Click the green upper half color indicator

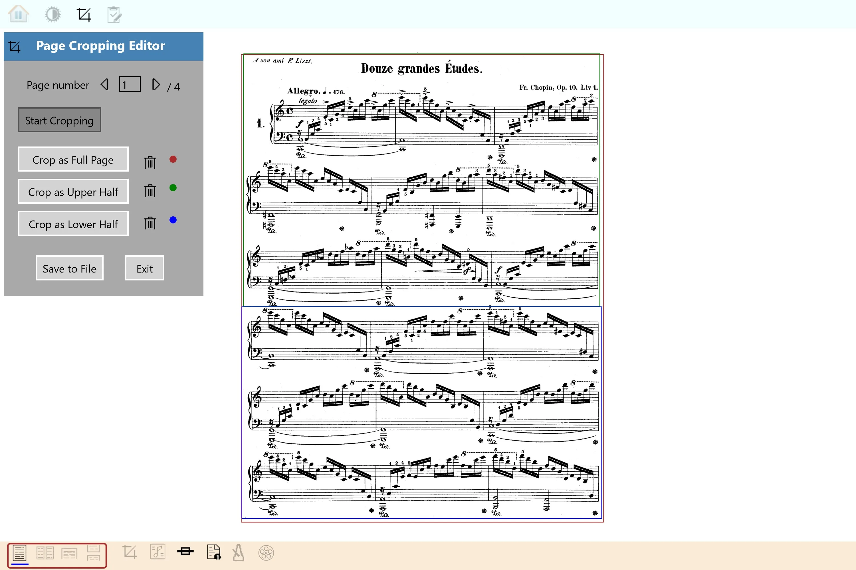tap(173, 188)
